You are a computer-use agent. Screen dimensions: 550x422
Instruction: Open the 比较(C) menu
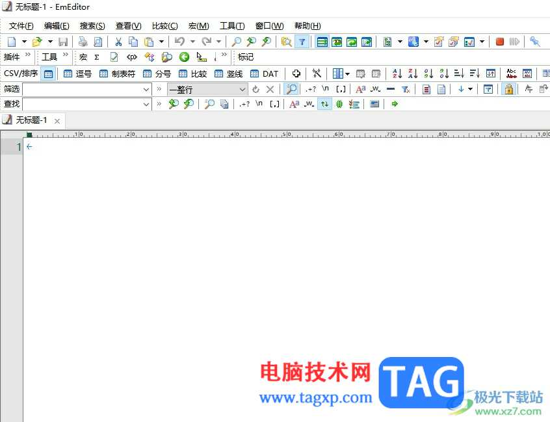point(165,26)
